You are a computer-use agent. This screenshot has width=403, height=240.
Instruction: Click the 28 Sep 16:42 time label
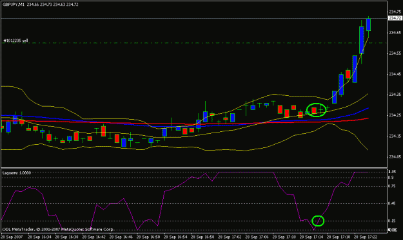tap(93, 237)
